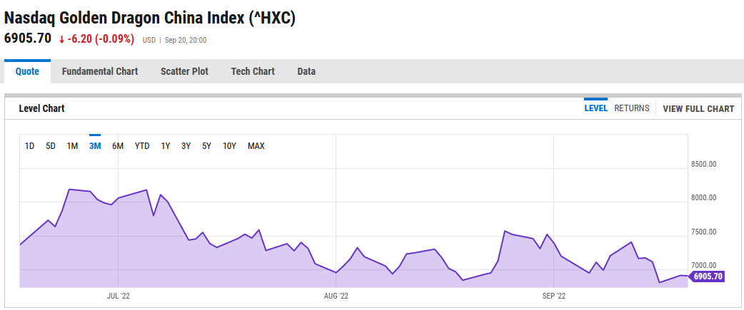Select the 1M time range
This screenshot has height=310, width=744.
pyautogui.click(x=72, y=146)
